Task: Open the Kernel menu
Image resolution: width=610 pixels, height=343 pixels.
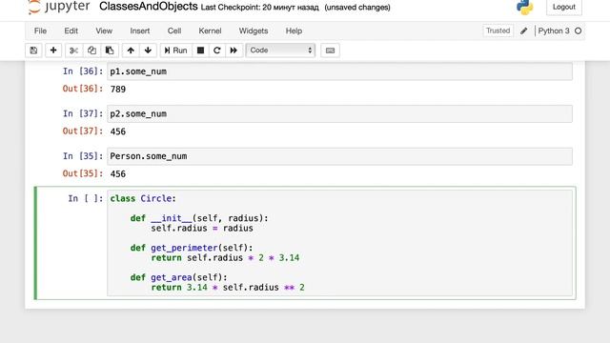Action: 210,30
